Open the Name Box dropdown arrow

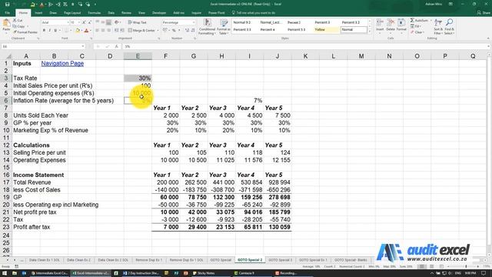click(x=83, y=46)
